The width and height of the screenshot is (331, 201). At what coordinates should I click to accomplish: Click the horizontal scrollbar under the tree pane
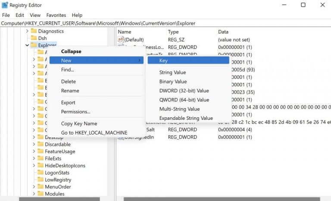(x=59, y=199)
